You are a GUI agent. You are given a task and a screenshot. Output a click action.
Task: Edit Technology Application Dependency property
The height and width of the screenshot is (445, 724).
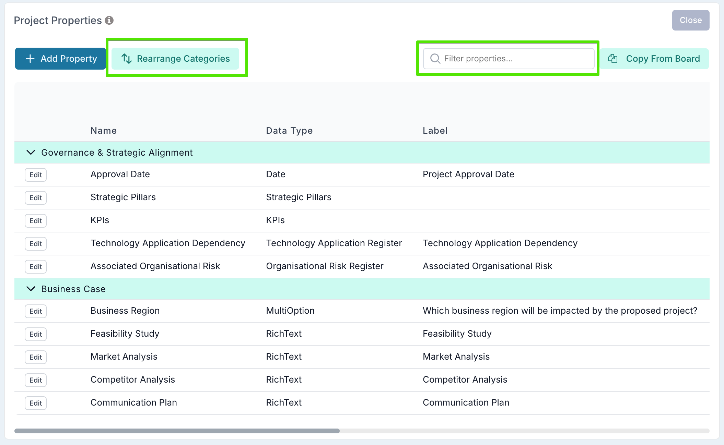tap(36, 244)
